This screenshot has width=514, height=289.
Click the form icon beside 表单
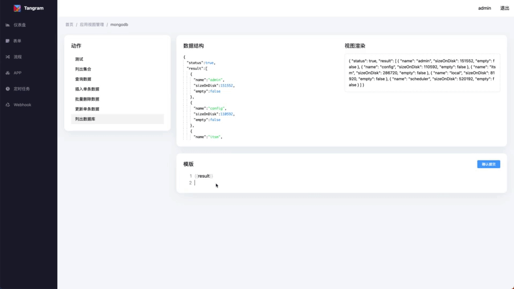7,41
